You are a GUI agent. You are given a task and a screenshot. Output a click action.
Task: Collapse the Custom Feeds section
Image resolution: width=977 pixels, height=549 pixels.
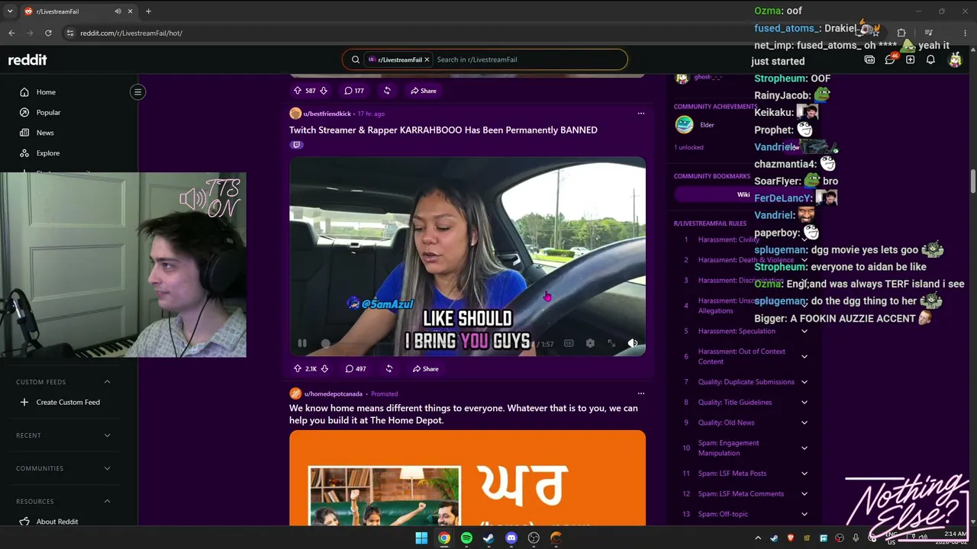[107, 382]
